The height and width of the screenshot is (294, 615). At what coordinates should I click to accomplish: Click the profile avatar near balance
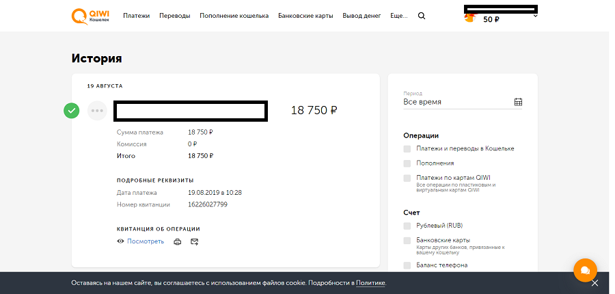coord(469,18)
